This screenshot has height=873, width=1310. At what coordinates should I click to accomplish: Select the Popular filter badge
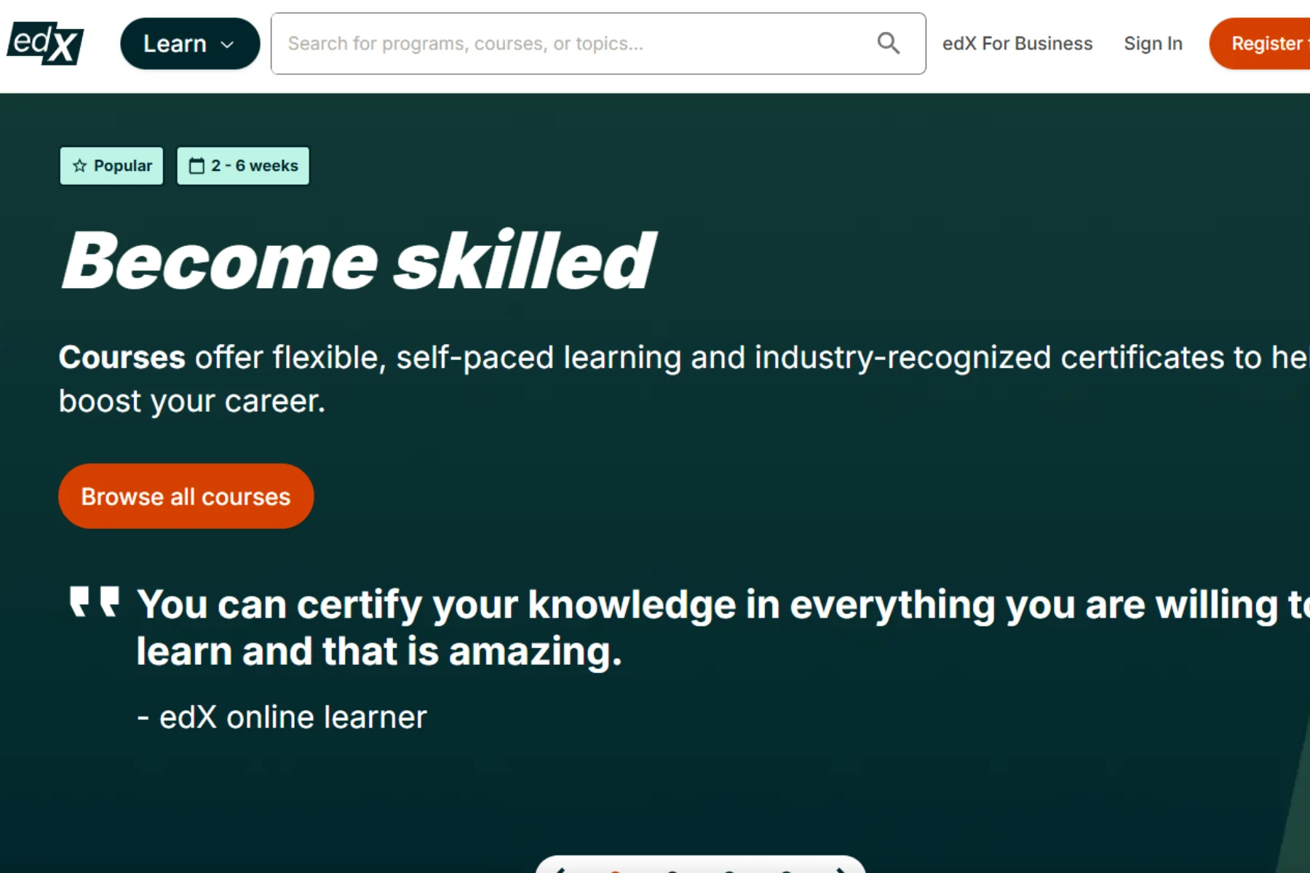(x=111, y=166)
